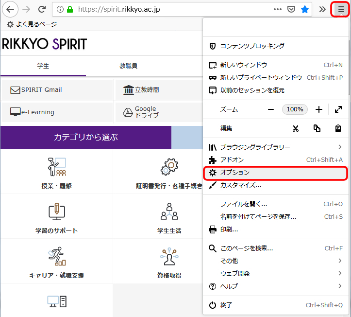Expand ブラウジングライブラリー submenu
This screenshot has height=317, width=351.
[275, 147]
